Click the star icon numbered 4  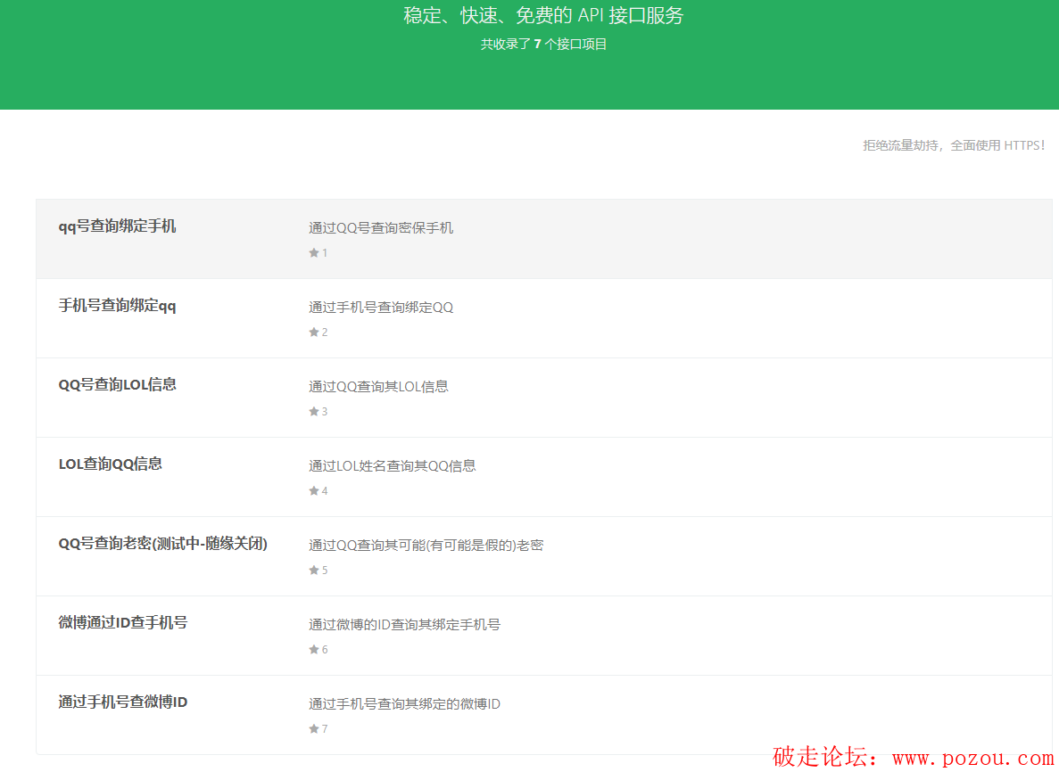314,490
